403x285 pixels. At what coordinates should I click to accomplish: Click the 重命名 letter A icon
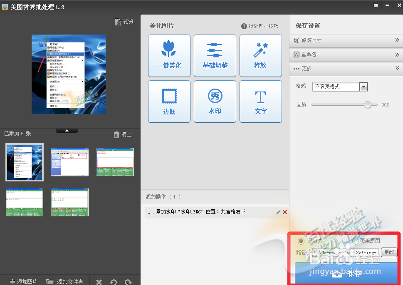pos(297,55)
